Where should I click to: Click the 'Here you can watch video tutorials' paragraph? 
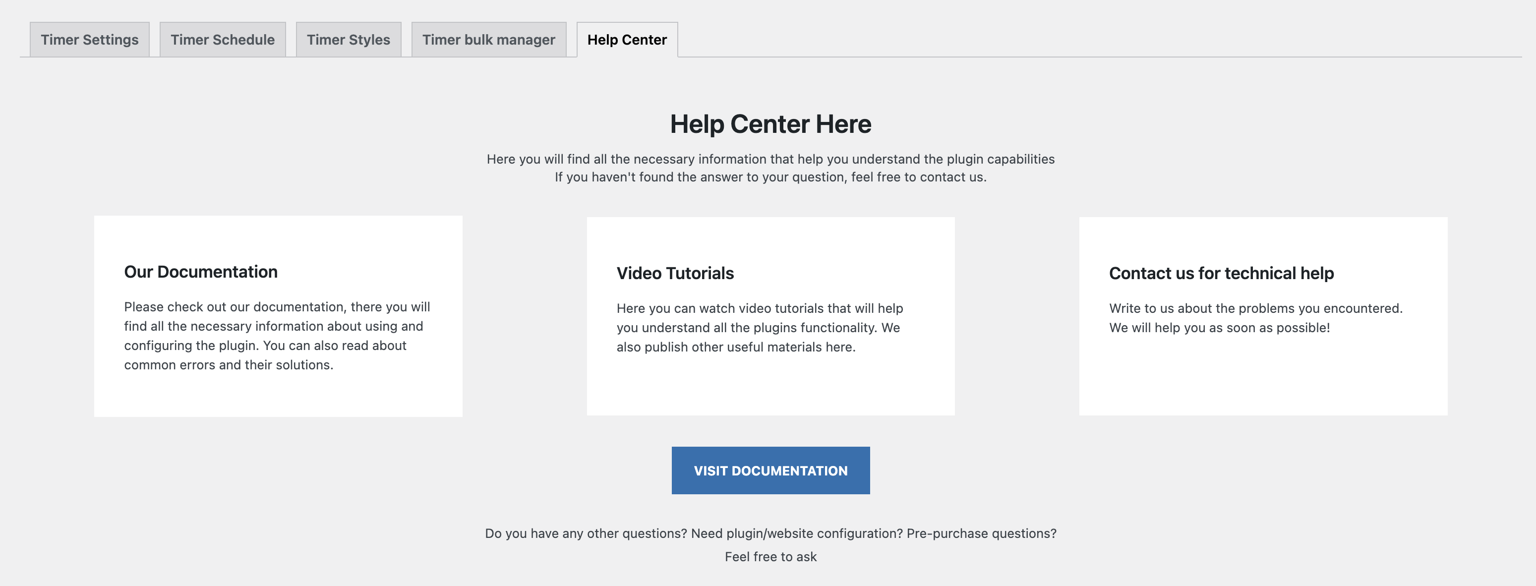click(760, 327)
